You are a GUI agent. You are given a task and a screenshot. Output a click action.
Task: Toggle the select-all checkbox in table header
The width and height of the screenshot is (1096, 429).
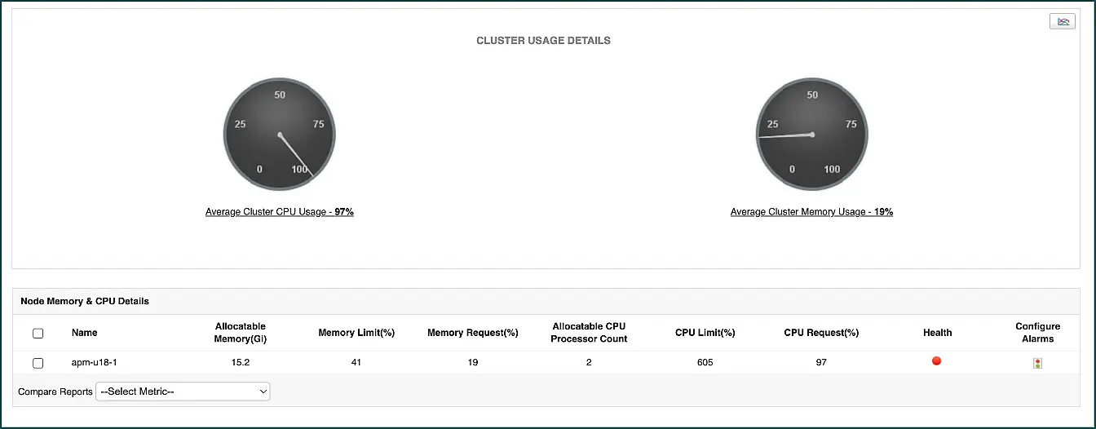[x=38, y=333]
